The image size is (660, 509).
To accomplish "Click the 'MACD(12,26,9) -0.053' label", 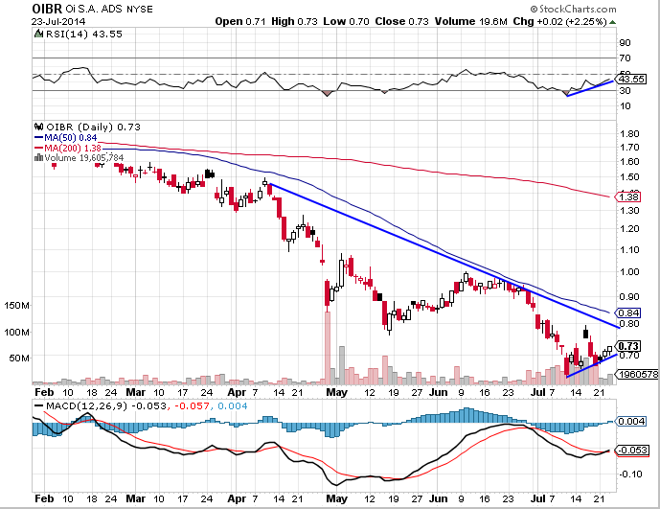I will tap(105, 406).
